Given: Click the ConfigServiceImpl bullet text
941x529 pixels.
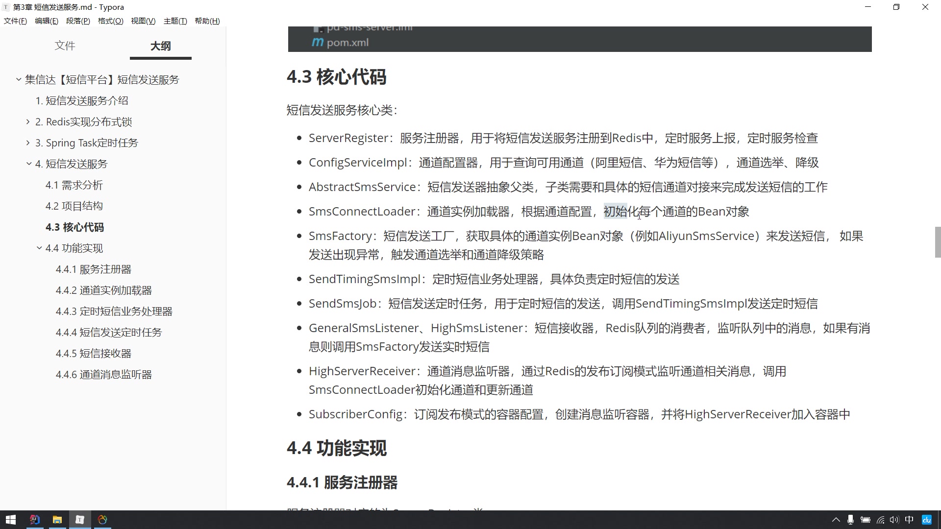Looking at the screenshot, I should 564,163.
